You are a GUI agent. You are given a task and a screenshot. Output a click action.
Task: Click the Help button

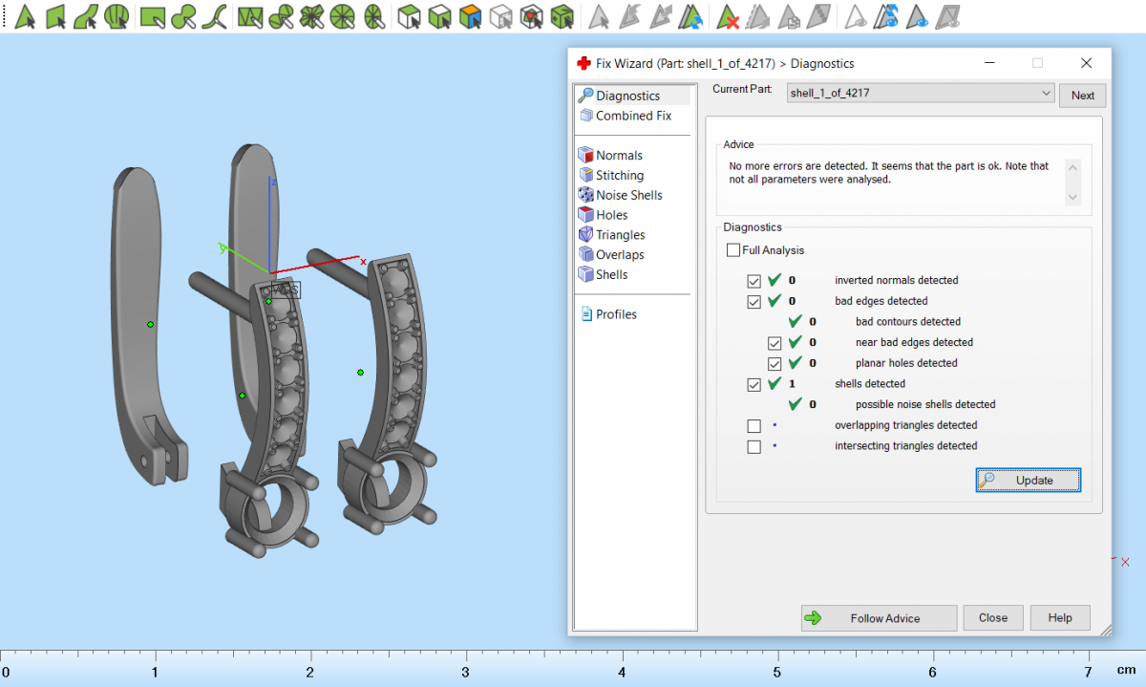[x=1059, y=618]
